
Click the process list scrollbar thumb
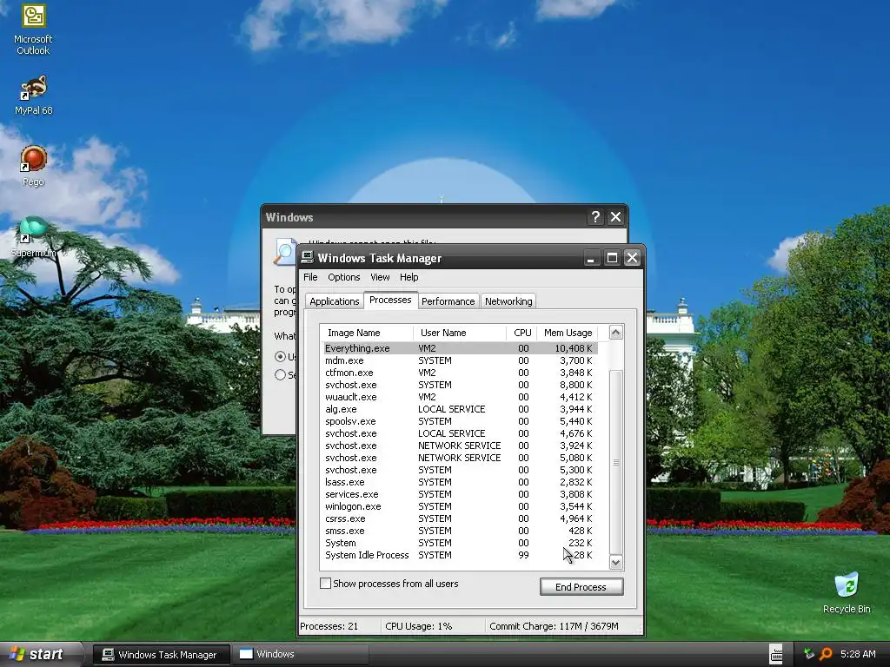(616, 462)
